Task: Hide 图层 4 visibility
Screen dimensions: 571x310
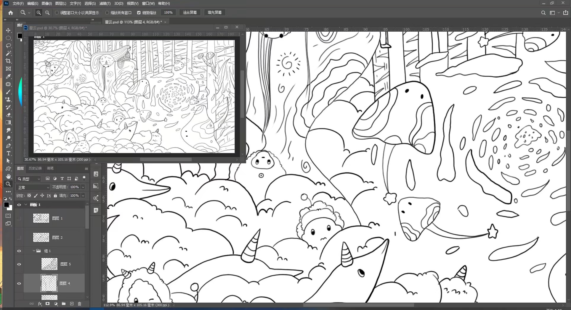Action: 19,283
